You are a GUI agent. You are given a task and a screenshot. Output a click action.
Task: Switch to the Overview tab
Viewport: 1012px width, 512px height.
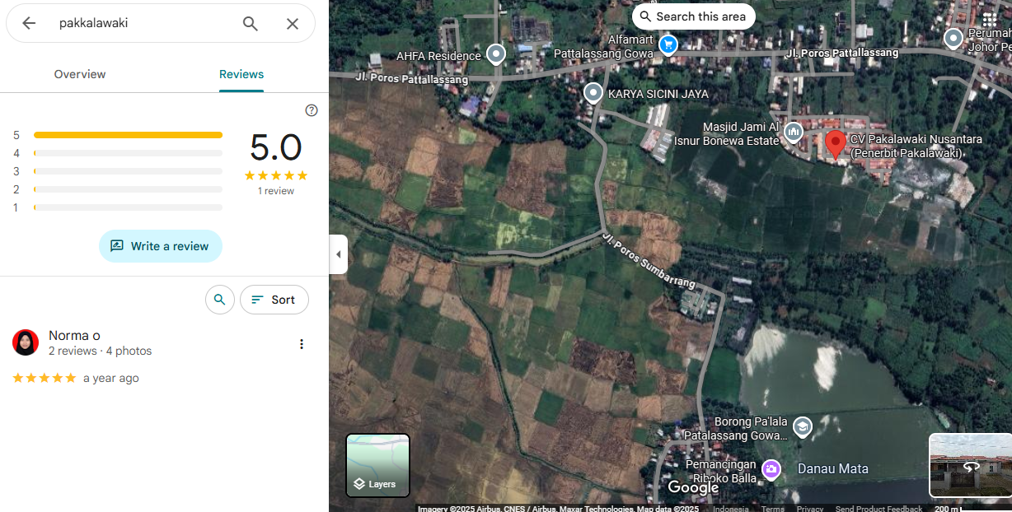click(80, 74)
